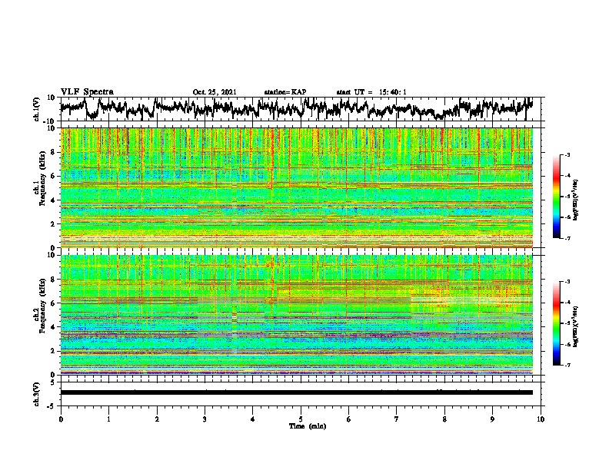Click the time axis tick label "6"

click(x=349, y=419)
